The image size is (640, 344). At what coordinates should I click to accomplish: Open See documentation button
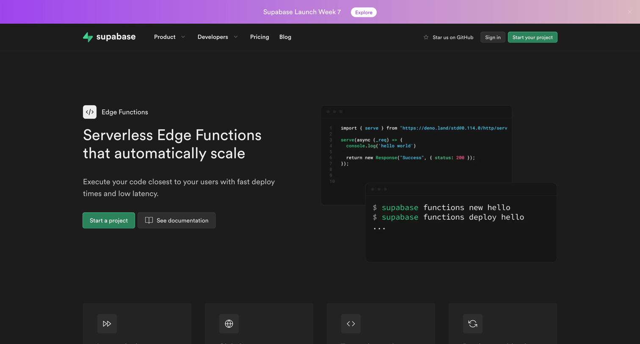coord(177,220)
